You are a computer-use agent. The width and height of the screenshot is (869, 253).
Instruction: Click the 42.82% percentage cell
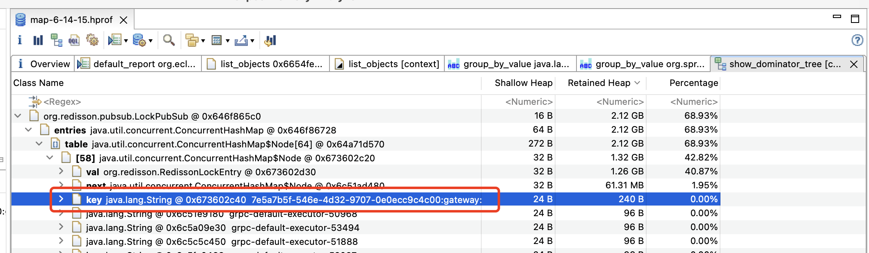tap(701, 158)
